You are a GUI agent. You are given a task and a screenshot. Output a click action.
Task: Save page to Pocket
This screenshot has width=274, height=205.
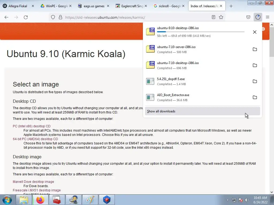(x=248, y=17)
